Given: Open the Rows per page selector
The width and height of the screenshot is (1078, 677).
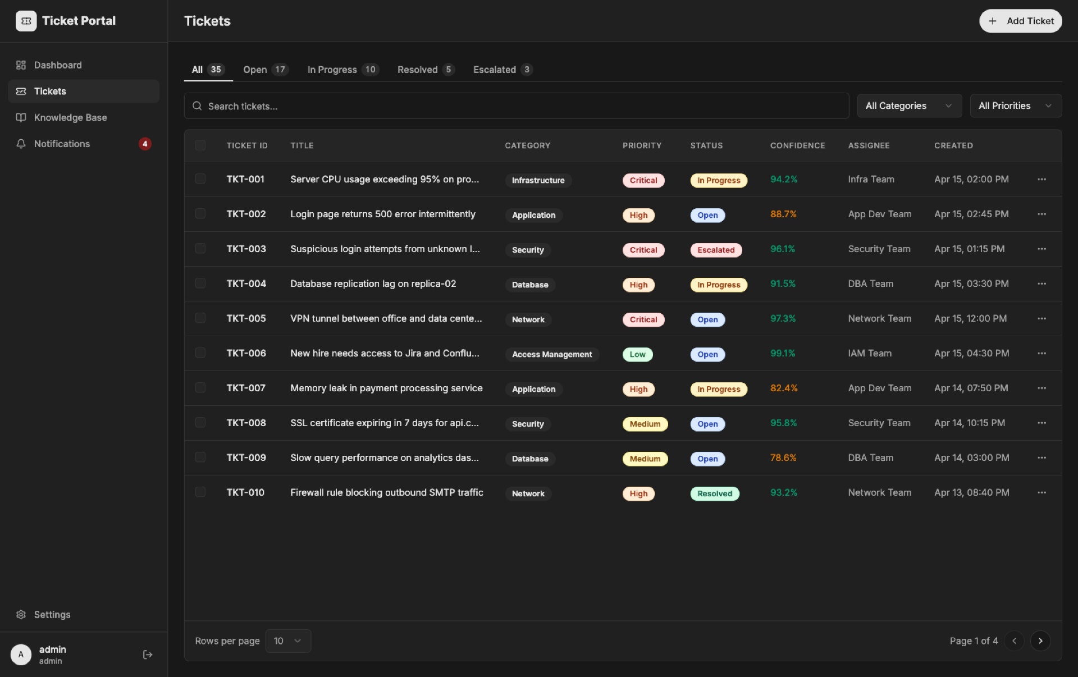Looking at the screenshot, I should (x=288, y=641).
